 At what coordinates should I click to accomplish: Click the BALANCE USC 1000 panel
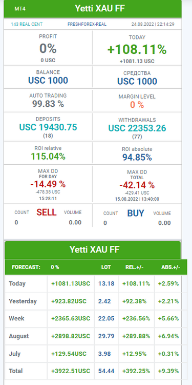(48, 76)
